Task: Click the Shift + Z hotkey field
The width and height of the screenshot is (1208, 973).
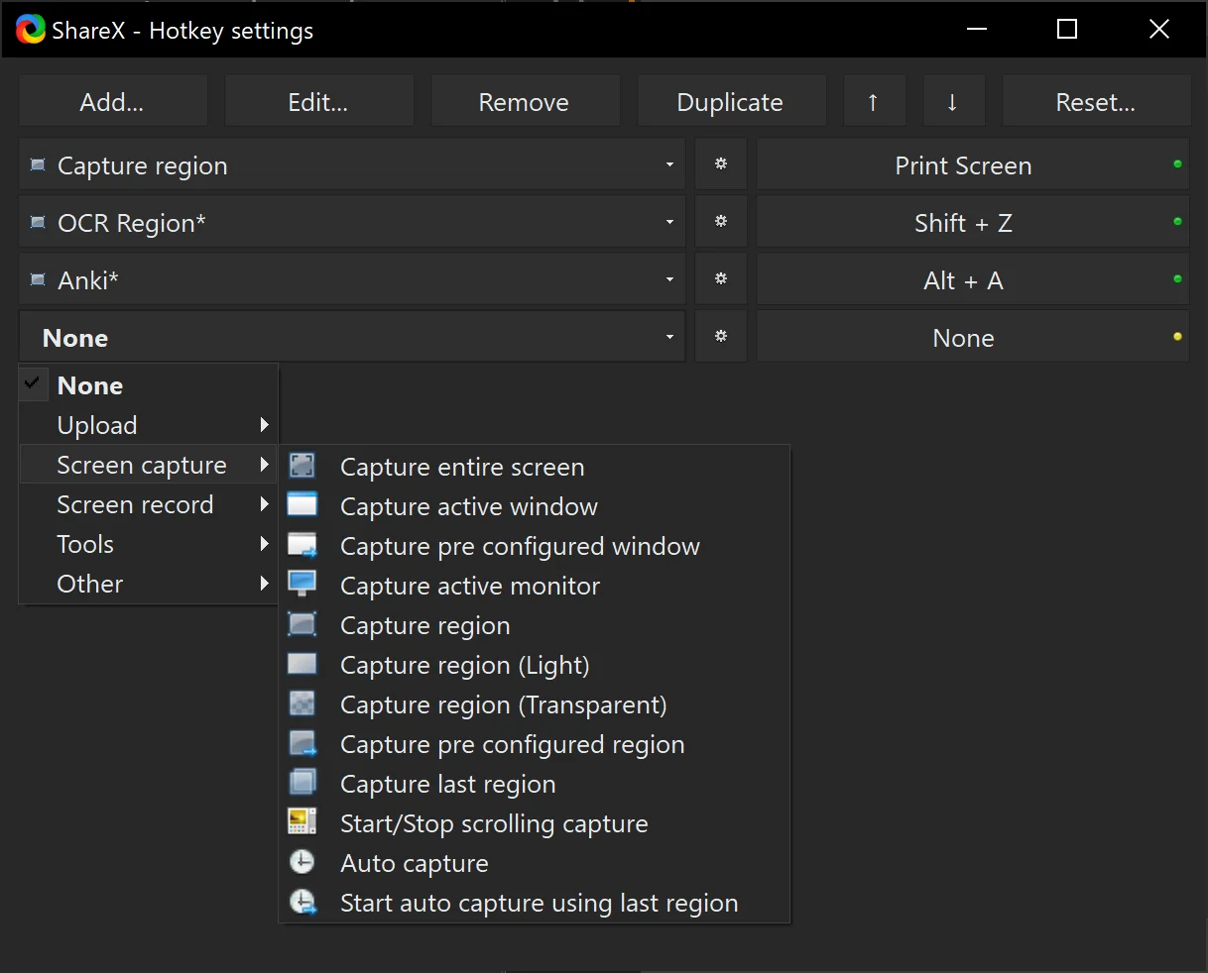Action: coord(963,222)
